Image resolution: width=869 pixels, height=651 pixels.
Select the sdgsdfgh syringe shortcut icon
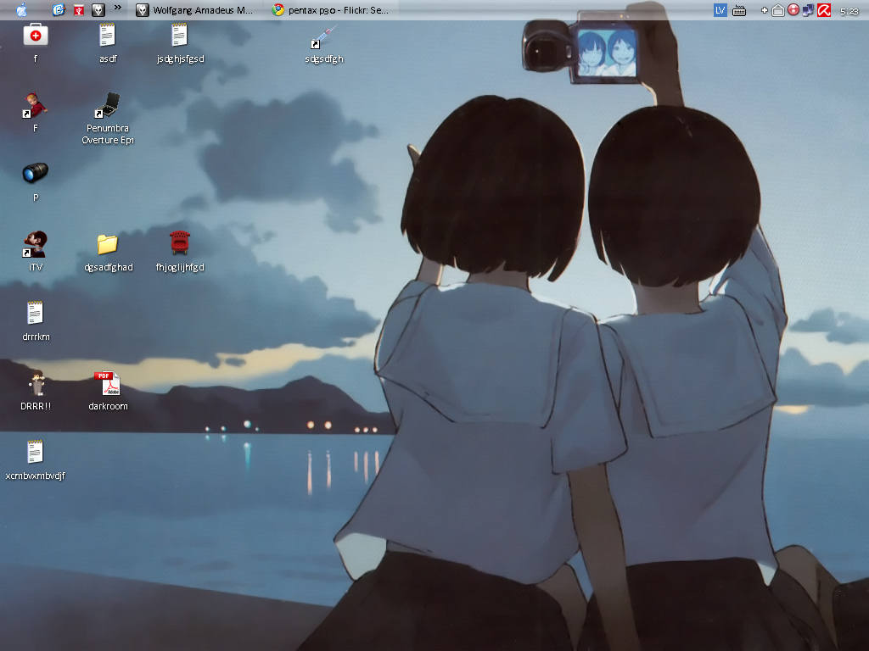pyautogui.click(x=324, y=36)
